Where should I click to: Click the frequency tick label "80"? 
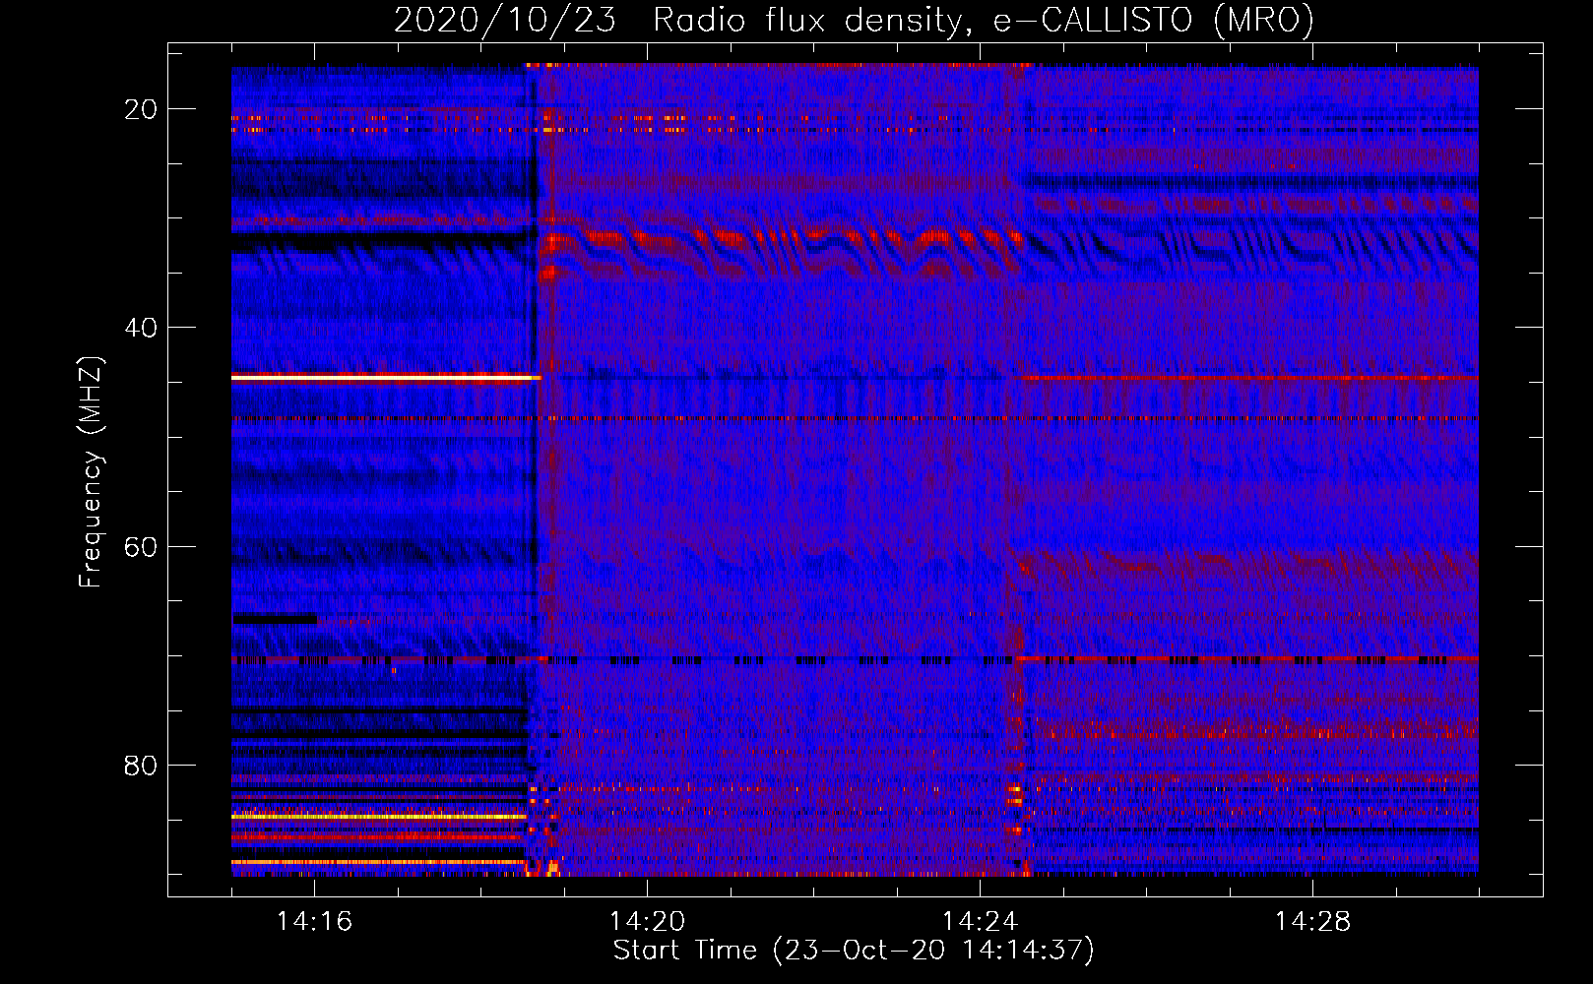click(142, 766)
